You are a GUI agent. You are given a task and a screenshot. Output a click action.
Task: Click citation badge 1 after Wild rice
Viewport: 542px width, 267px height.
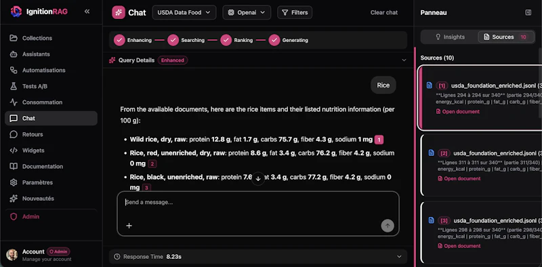[x=379, y=140]
